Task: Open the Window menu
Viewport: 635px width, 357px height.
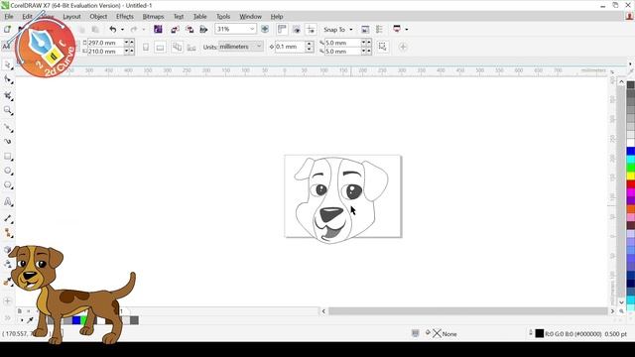Action: [250, 16]
